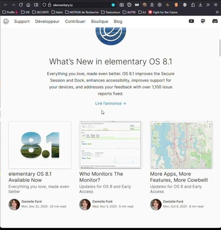The height and width of the screenshot is (230, 221).
Task: Open the Admi bookmark folder
Action: [x=57, y=12]
